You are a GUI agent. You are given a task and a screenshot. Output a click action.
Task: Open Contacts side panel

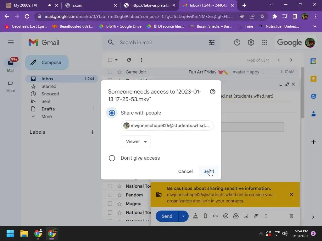[314, 114]
